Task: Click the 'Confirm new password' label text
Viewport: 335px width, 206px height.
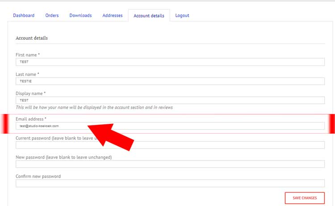Action: coord(38,176)
